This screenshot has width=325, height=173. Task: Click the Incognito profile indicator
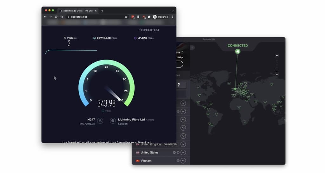click(160, 17)
